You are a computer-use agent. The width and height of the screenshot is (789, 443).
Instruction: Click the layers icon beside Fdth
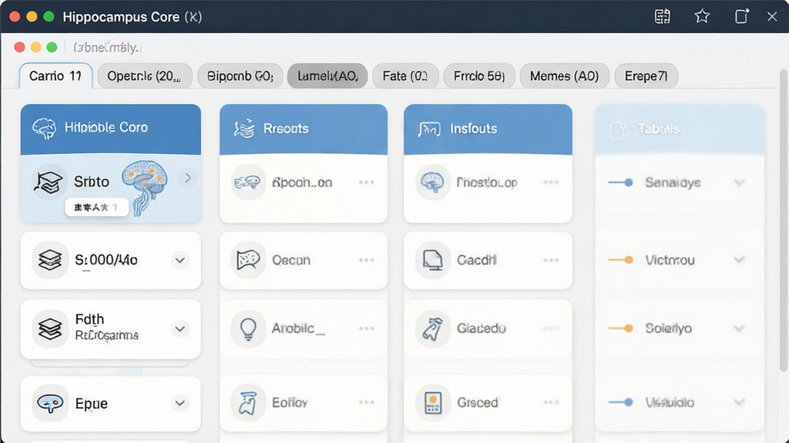[x=50, y=328]
